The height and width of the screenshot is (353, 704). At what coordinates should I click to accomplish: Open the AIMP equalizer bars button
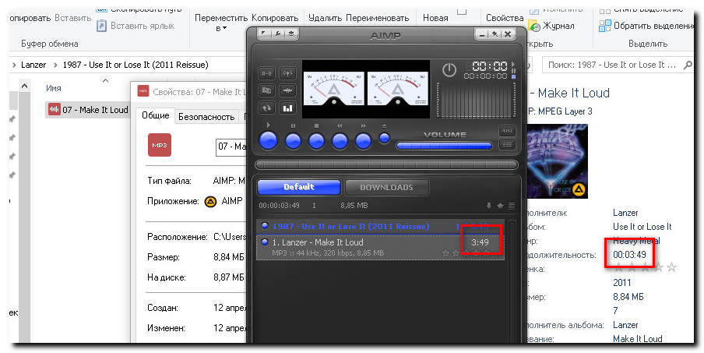pyautogui.click(x=287, y=108)
